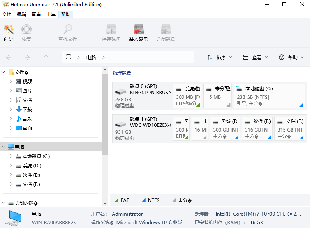Viewport: 310px width, 228px height.
Task: Open the 帮助 menu in menu bar
Action: (66, 14)
